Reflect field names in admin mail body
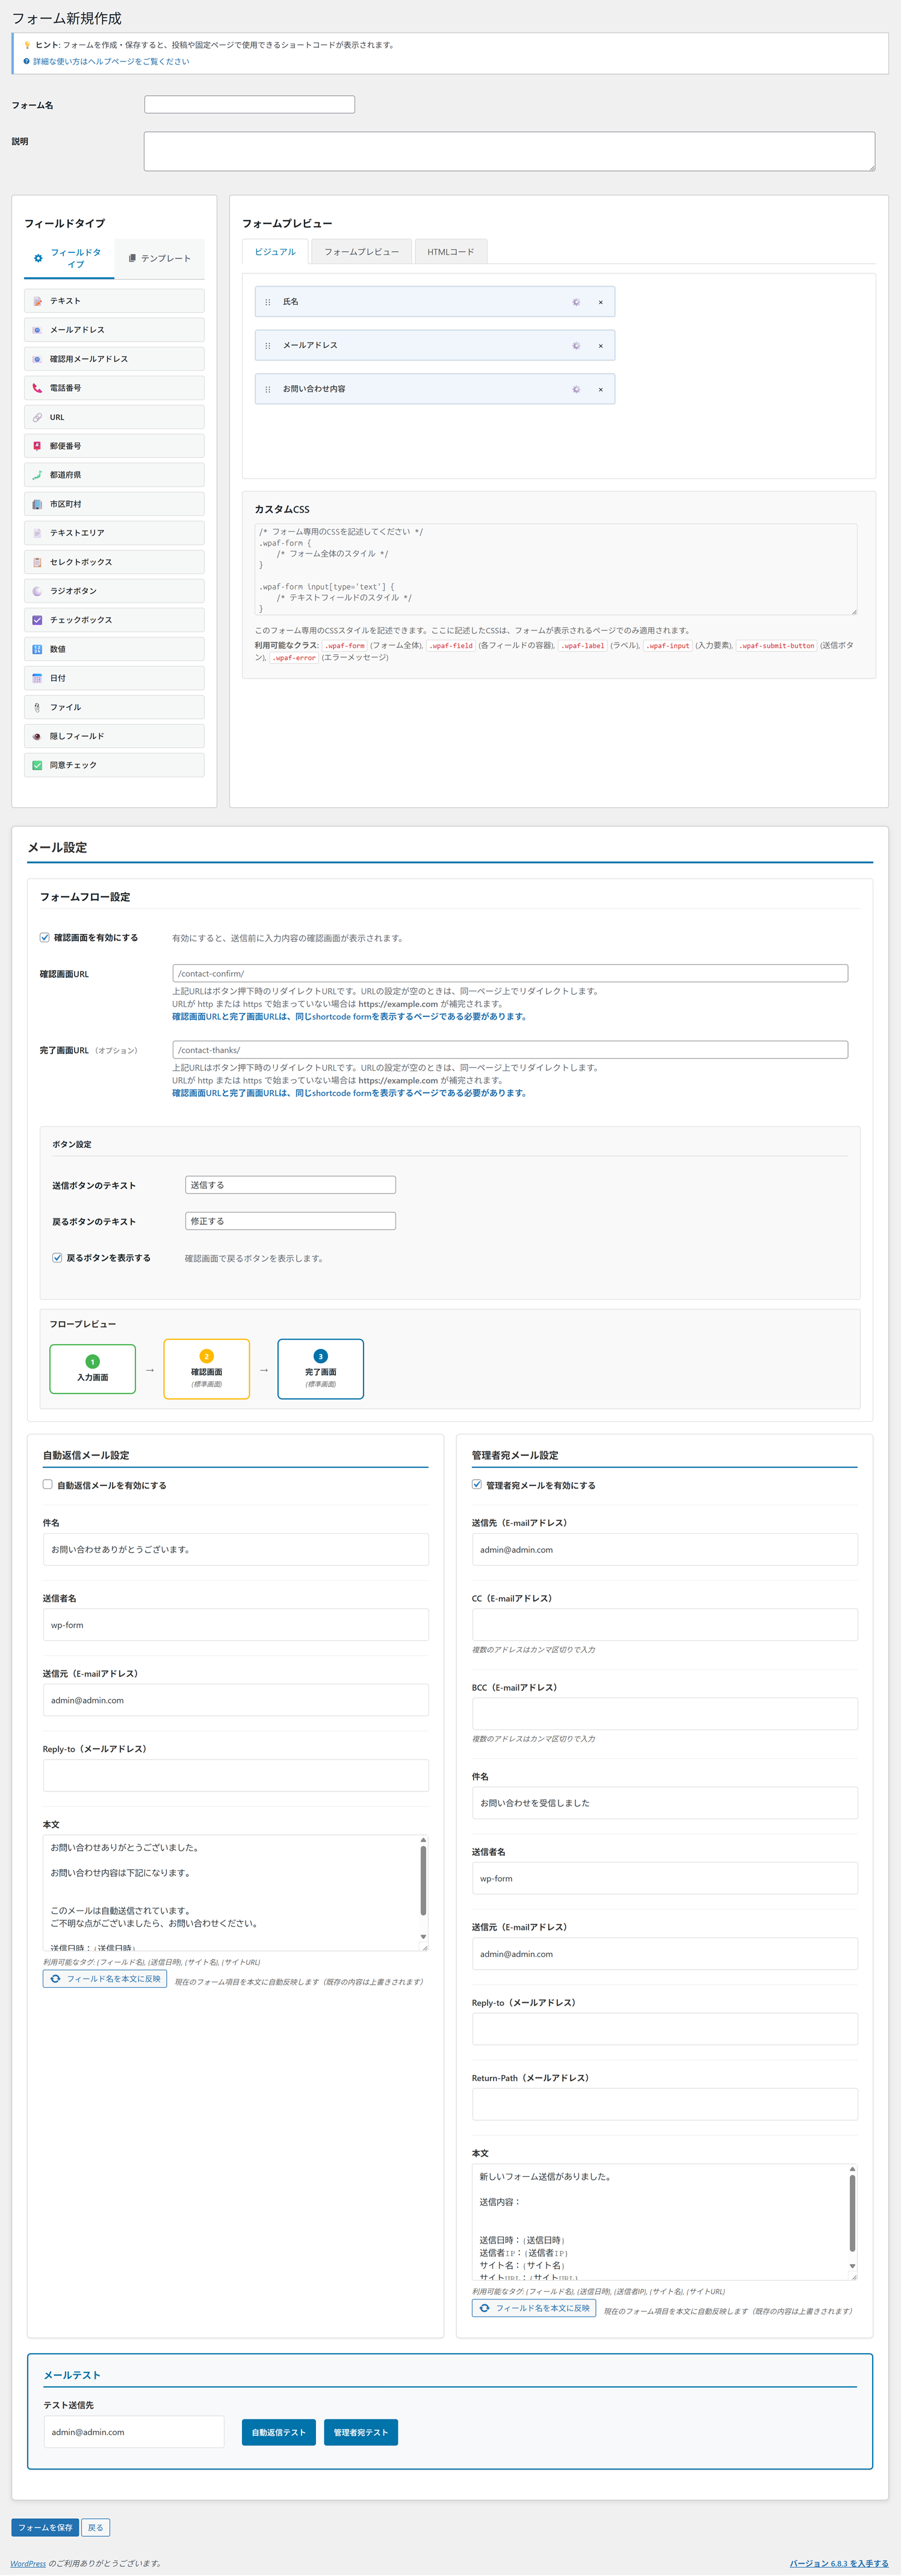 click(534, 2308)
